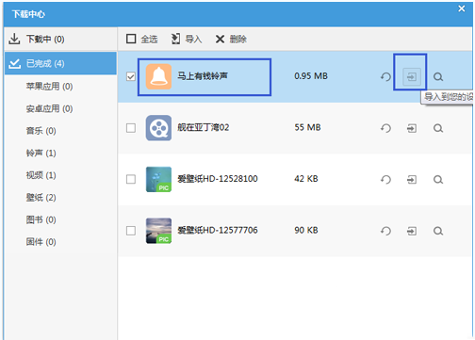Viewport: 475px width, 340px height.
Task: Re-download 爱壁纸HD-12528100 using its refresh icon
Action: pos(385,180)
